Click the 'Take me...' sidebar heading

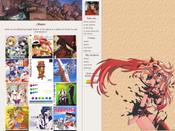92,18
